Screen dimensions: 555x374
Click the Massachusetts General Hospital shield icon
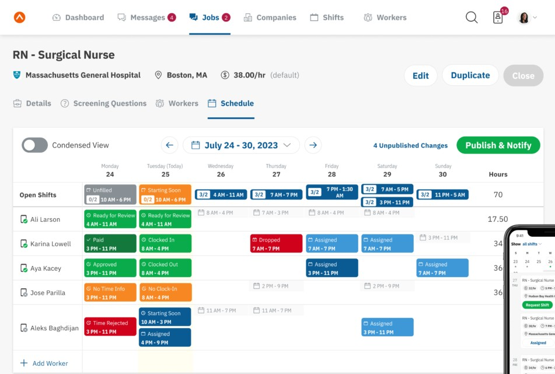(x=17, y=75)
